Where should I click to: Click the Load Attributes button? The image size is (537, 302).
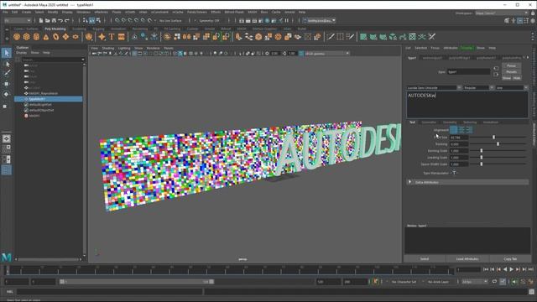pos(467,259)
